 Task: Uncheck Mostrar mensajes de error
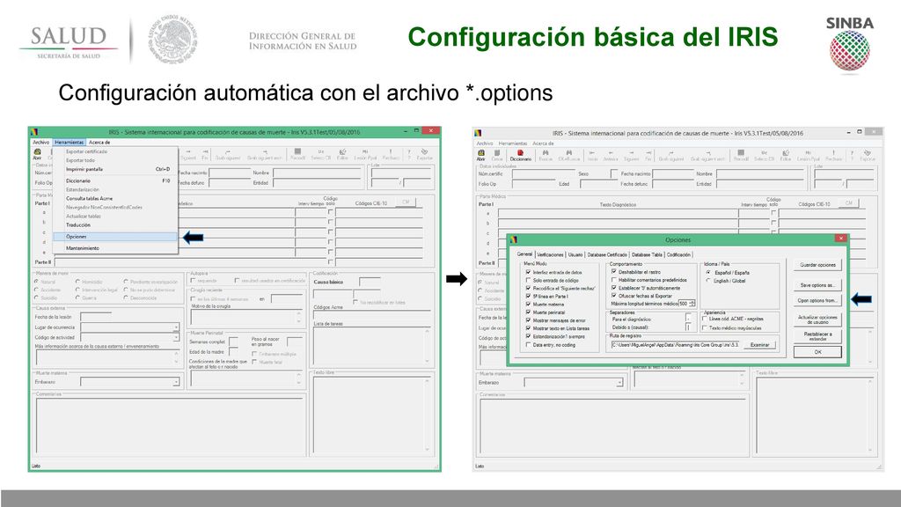click(x=529, y=320)
